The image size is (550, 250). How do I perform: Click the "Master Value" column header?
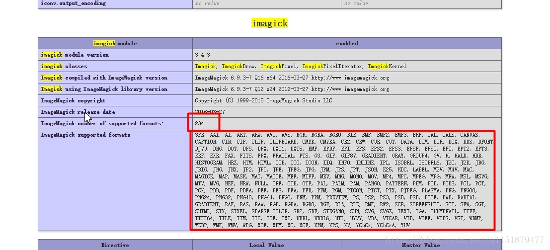(421, 245)
